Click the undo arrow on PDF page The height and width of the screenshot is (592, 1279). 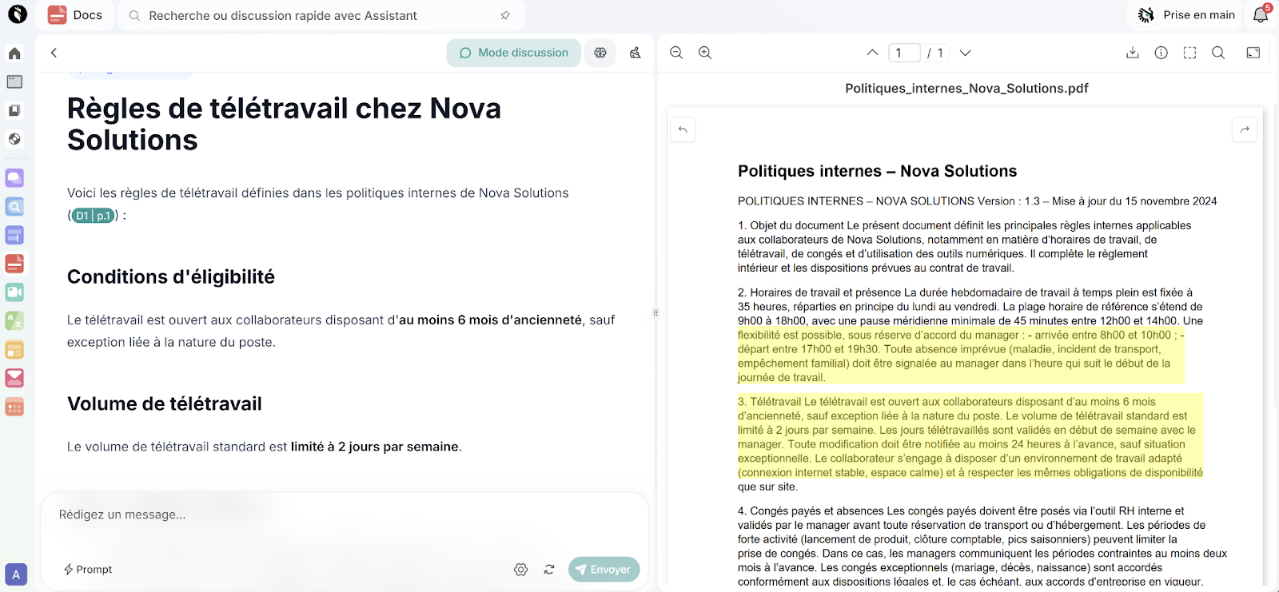(683, 129)
